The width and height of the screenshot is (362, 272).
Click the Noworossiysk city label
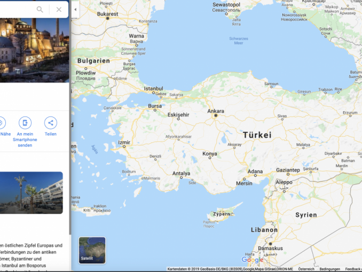(x=294, y=15)
